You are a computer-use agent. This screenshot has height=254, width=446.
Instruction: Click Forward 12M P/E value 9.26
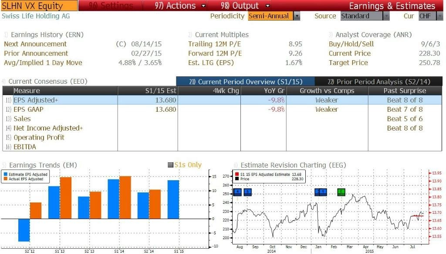(295, 54)
